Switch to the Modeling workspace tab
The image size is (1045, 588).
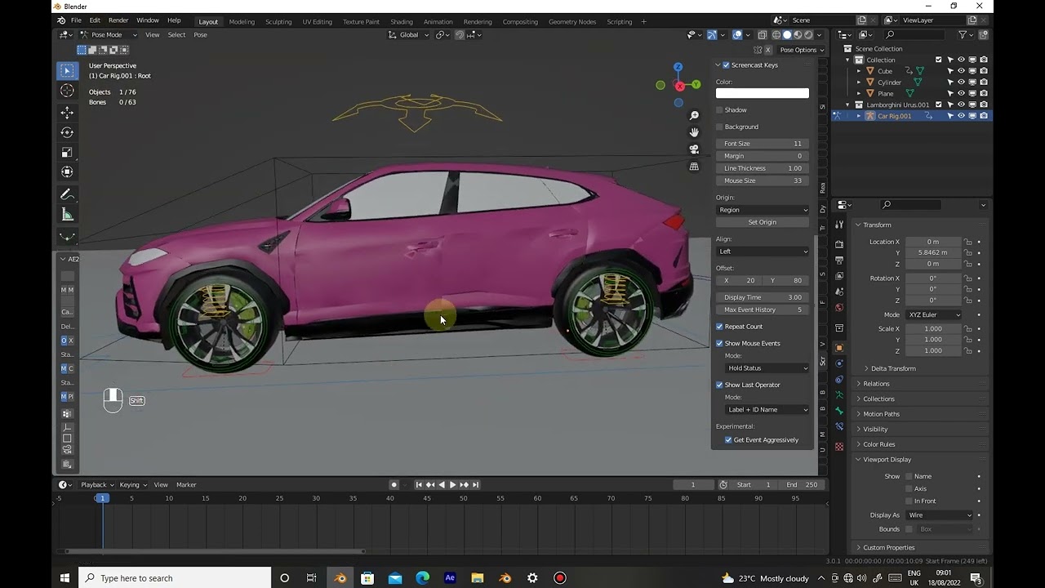tap(242, 22)
